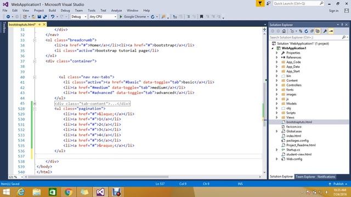This screenshot has width=351, height=197.
Task: Click the browser Refresh icon in toolbar
Action: [x=152, y=17]
